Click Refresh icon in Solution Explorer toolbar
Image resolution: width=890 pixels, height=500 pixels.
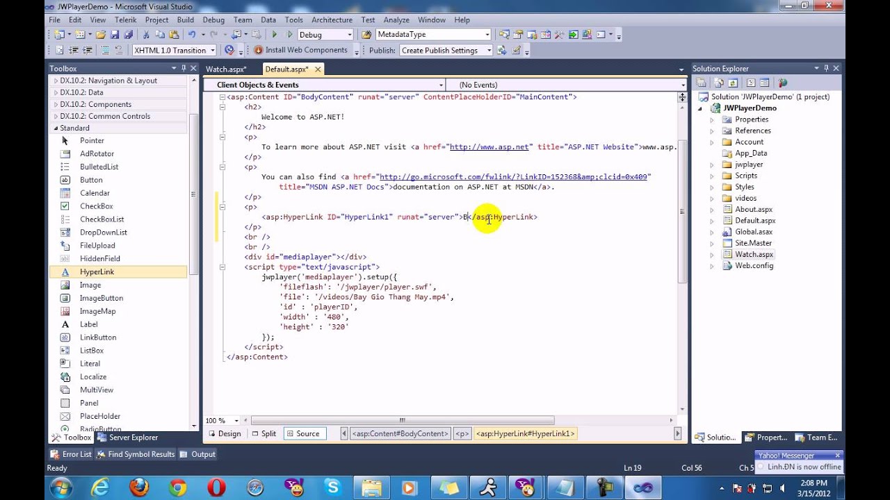click(x=734, y=83)
